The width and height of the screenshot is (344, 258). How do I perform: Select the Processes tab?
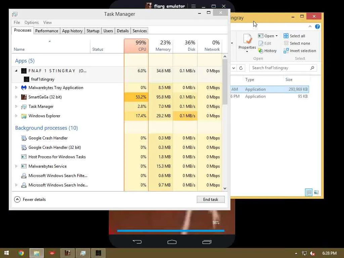(x=23, y=30)
